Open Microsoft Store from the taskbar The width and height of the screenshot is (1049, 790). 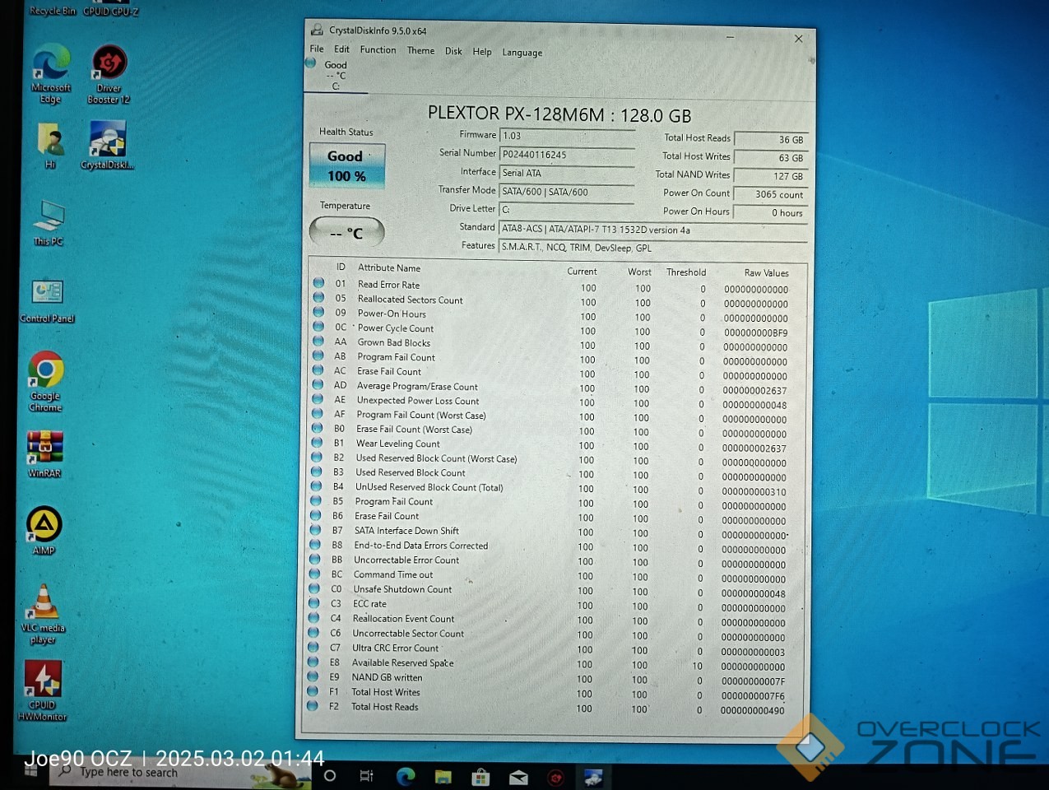(481, 776)
